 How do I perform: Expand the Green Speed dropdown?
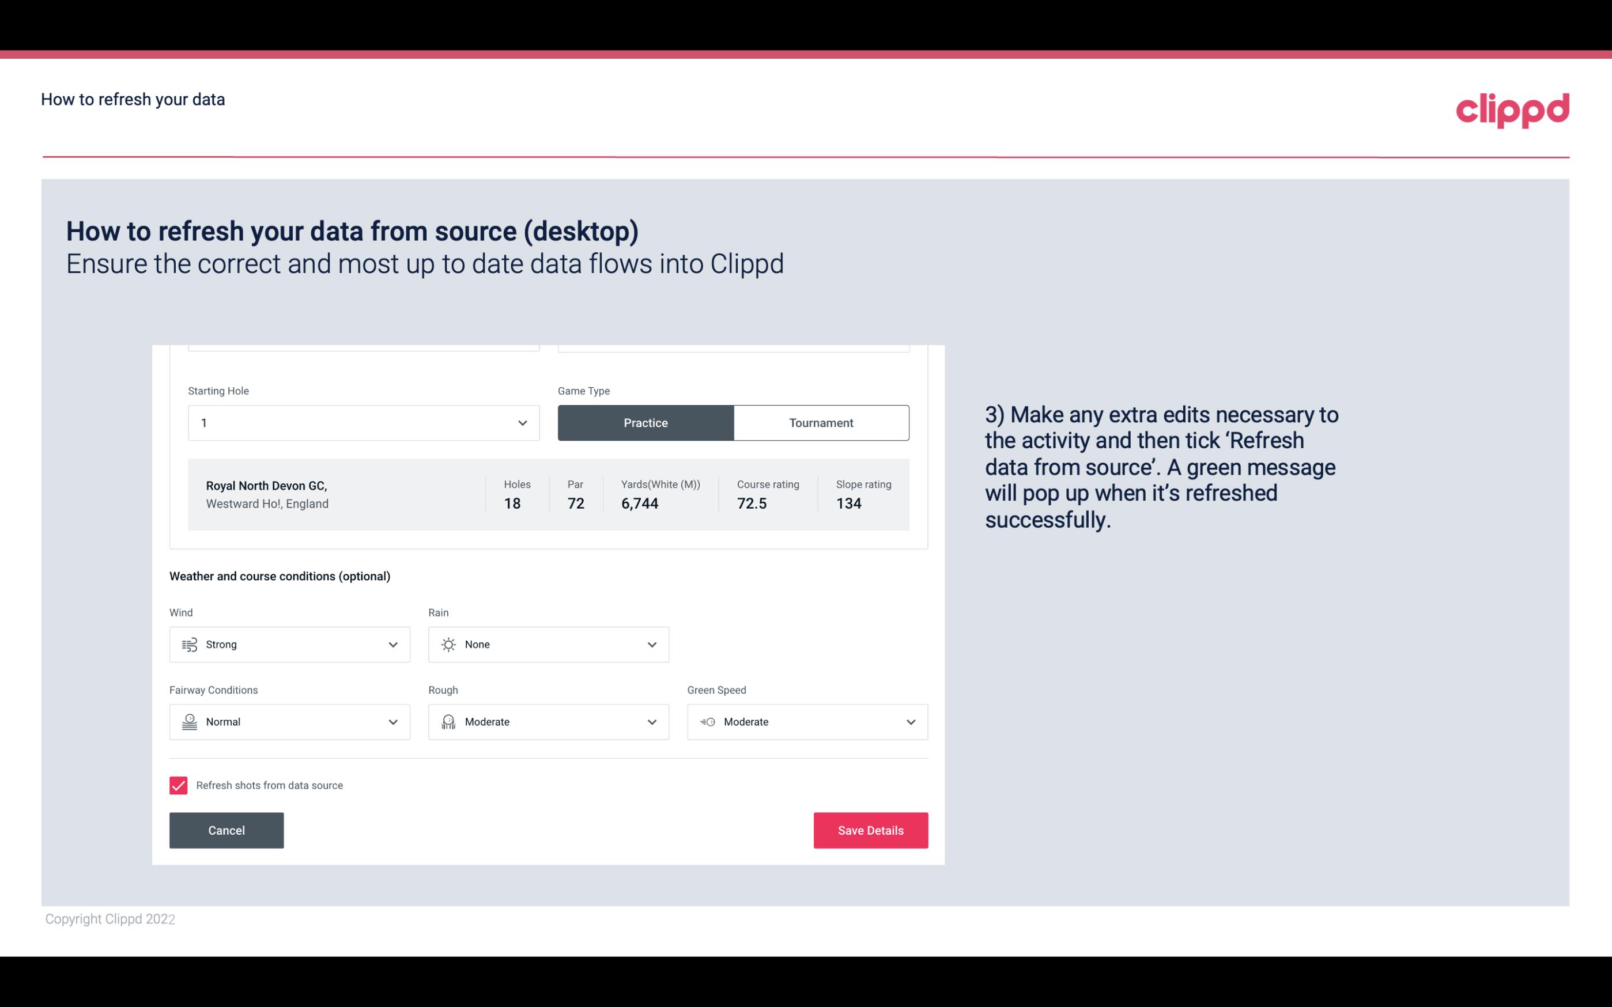910,722
